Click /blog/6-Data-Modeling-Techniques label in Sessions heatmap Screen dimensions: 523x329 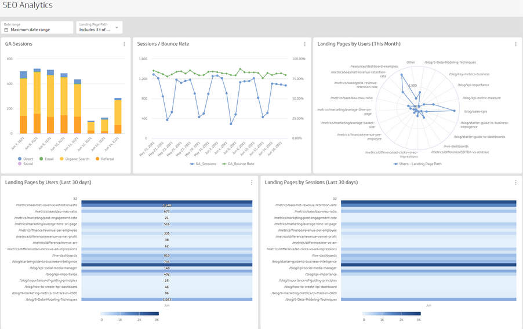[311, 299]
